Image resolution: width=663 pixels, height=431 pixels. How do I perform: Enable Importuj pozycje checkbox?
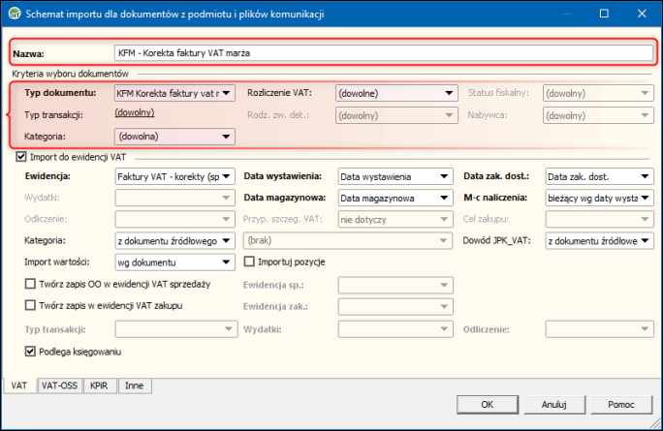[x=249, y=262]
